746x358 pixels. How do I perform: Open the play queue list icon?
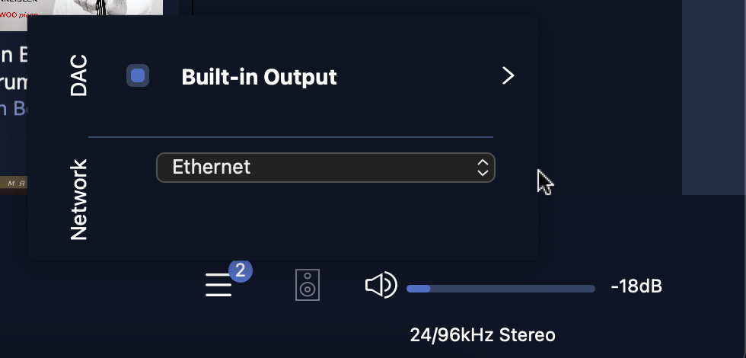tap(219, 285)
